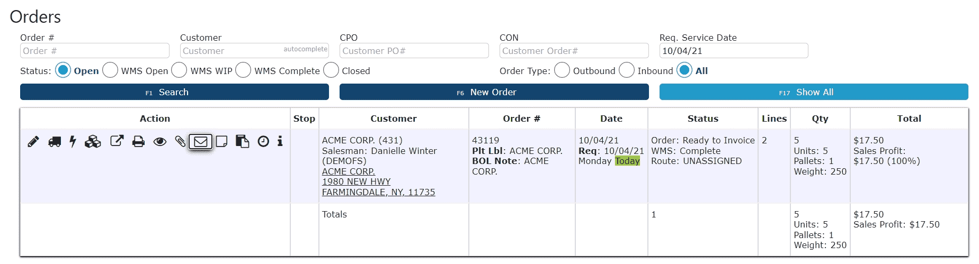Click the clock history icon
The width and height of the screenshot is (979, 264).
tap(263, 141)
